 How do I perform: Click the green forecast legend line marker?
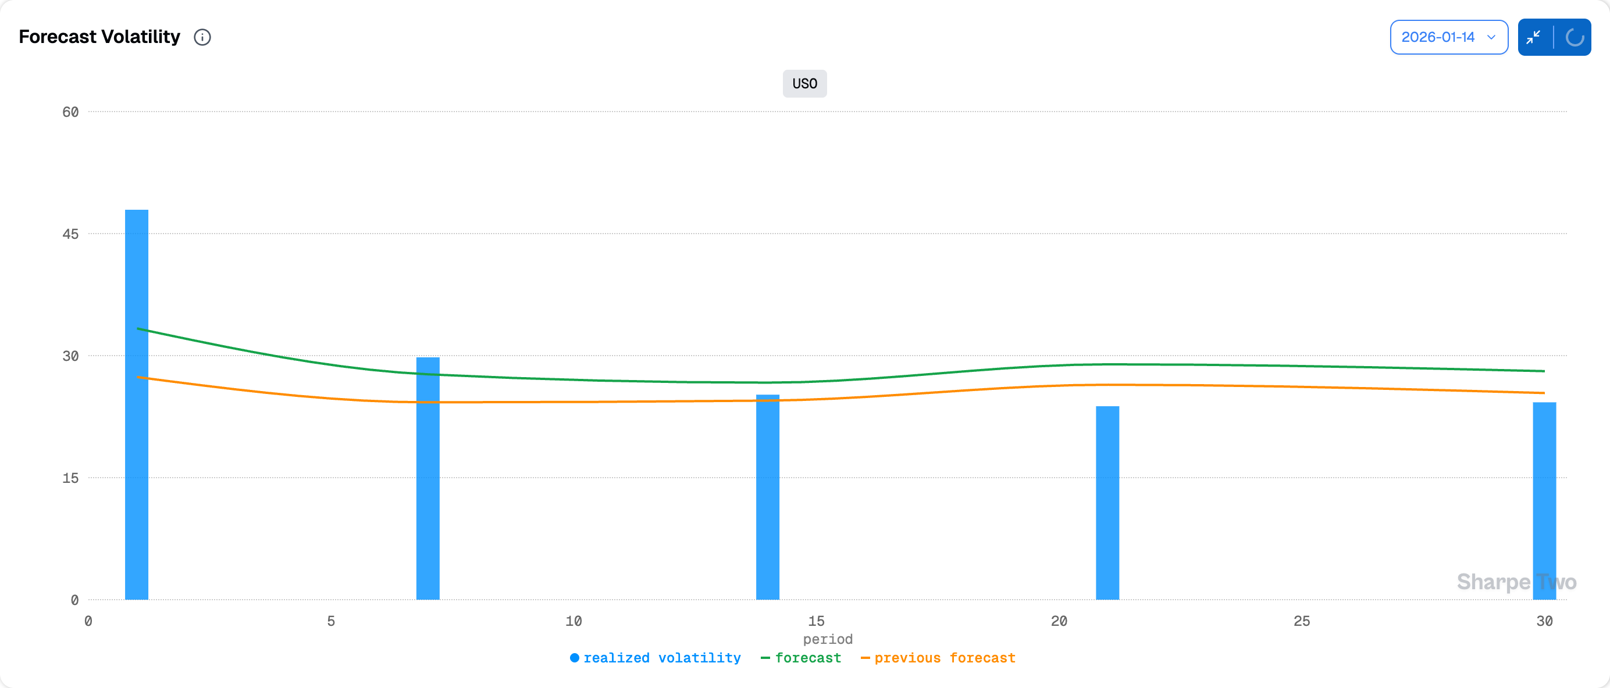click(x=765, y=657)
